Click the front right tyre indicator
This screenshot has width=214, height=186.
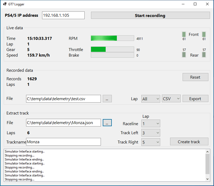[204, 34]
